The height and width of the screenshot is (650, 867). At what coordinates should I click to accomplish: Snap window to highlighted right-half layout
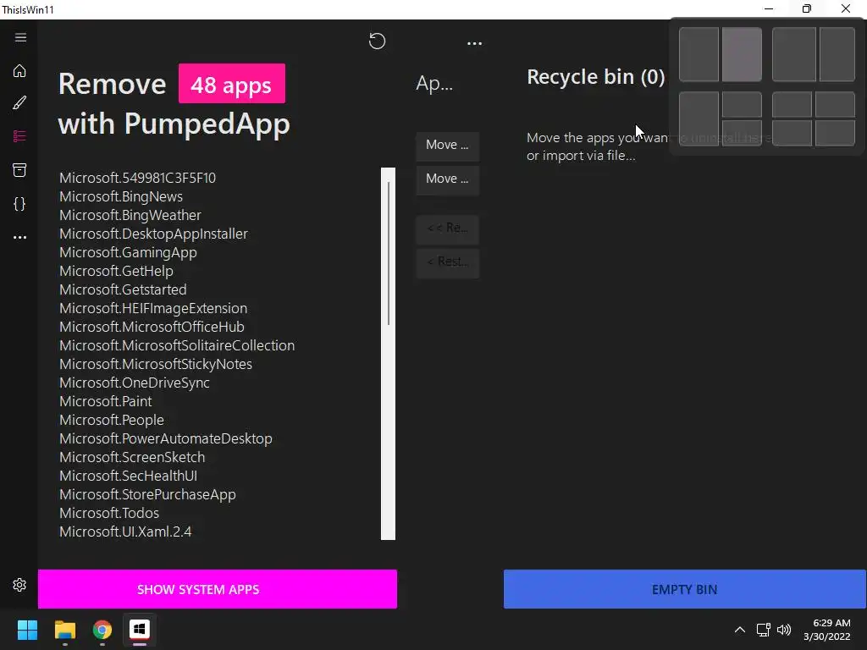coord(742,55)
